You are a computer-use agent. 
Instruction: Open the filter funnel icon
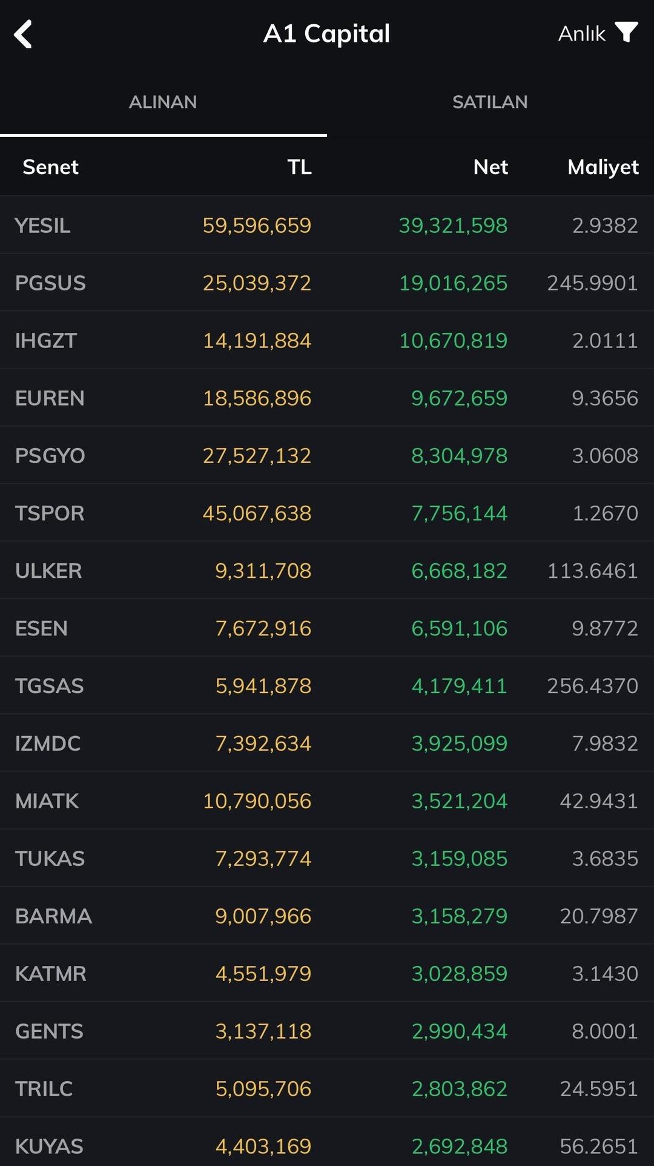tap(626, 32)
